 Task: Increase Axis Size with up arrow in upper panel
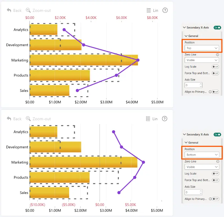coord(201,84)
